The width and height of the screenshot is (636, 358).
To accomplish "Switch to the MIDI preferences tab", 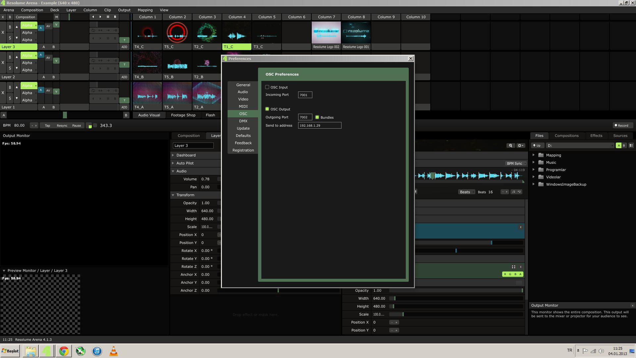I will [243, 106].
